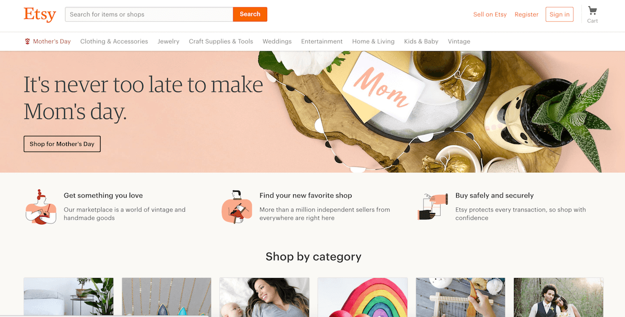The width and height of the screenshot is (625, 317).
Task: Click Shop for Mother's Day button
Action: point(62,144)
